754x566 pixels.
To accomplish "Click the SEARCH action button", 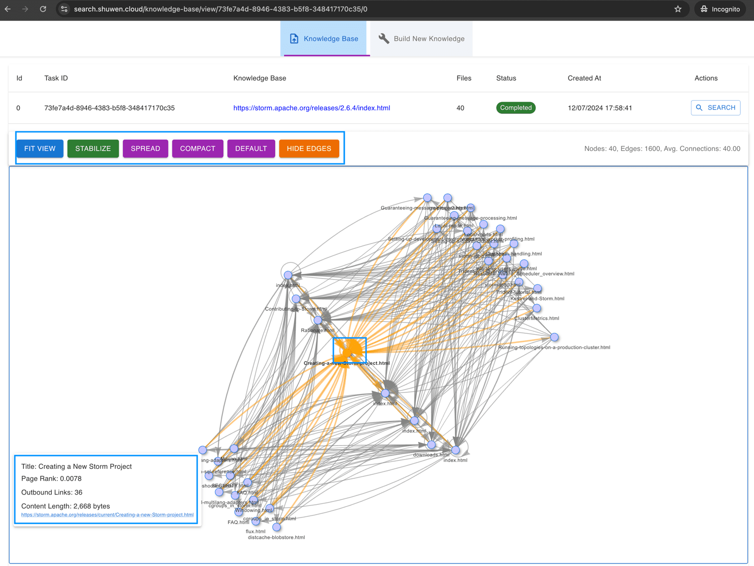I will tap(715, 107).
